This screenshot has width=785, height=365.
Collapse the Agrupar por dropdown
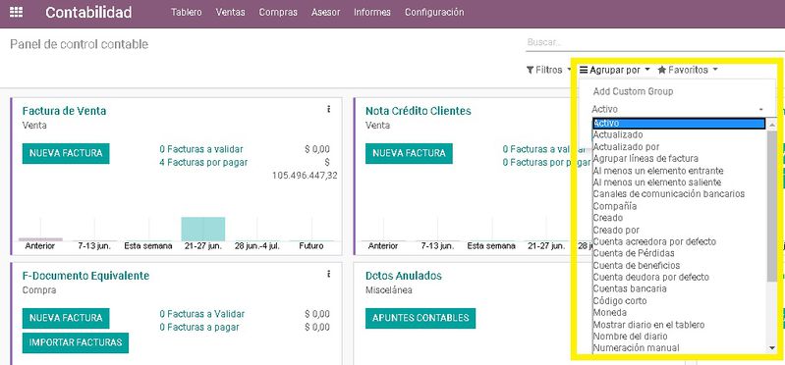[x=615, y=70]
